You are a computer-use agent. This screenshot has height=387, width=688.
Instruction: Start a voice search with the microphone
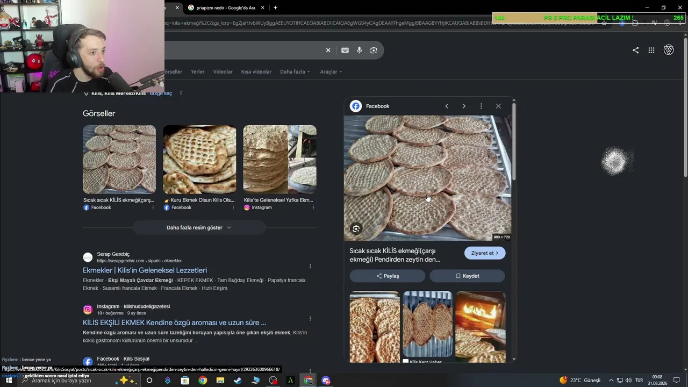click(x=359, y=50)
